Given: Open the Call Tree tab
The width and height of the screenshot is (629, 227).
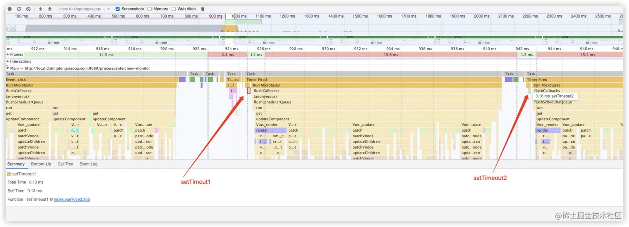Looking at the screenshot, I should [65, 164].
